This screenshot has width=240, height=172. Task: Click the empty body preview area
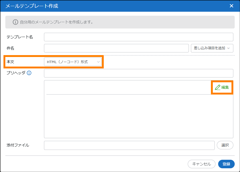[138, 116]
